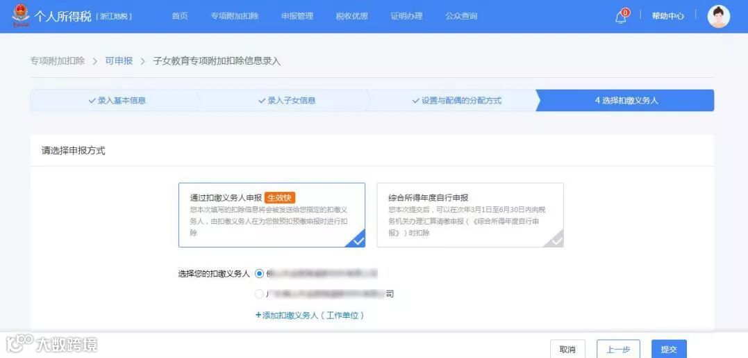Screen dimensions: 748x358
Task: Open 申报管理 menu item
Action: click(297, 16)
